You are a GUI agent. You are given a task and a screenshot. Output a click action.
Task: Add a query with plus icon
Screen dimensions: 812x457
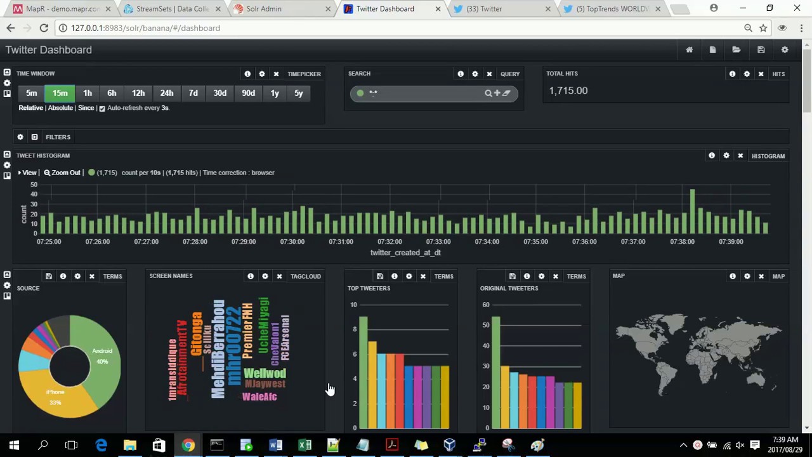[497, 93]
